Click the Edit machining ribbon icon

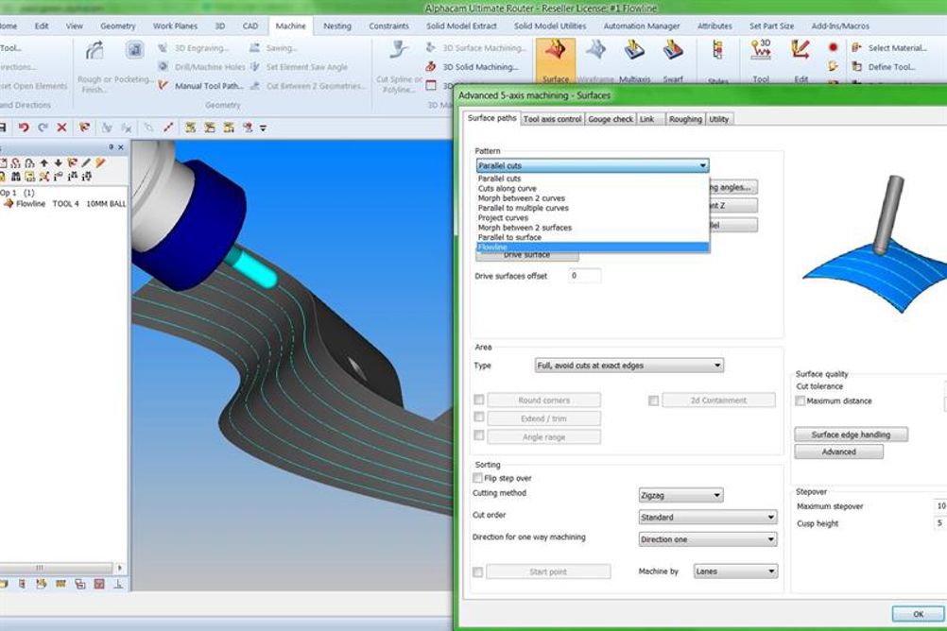pos(801,50)
